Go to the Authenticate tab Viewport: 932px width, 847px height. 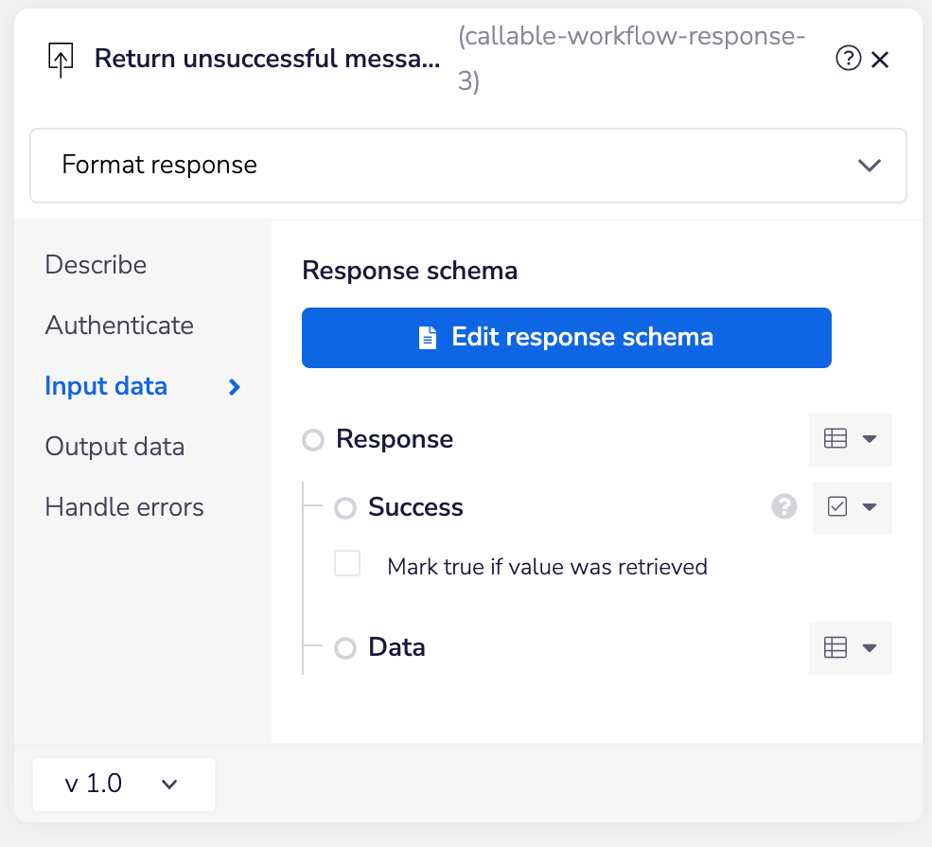119,326
